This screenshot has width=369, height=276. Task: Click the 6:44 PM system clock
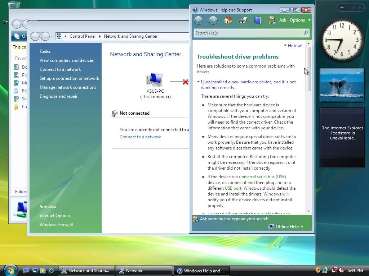355,270
